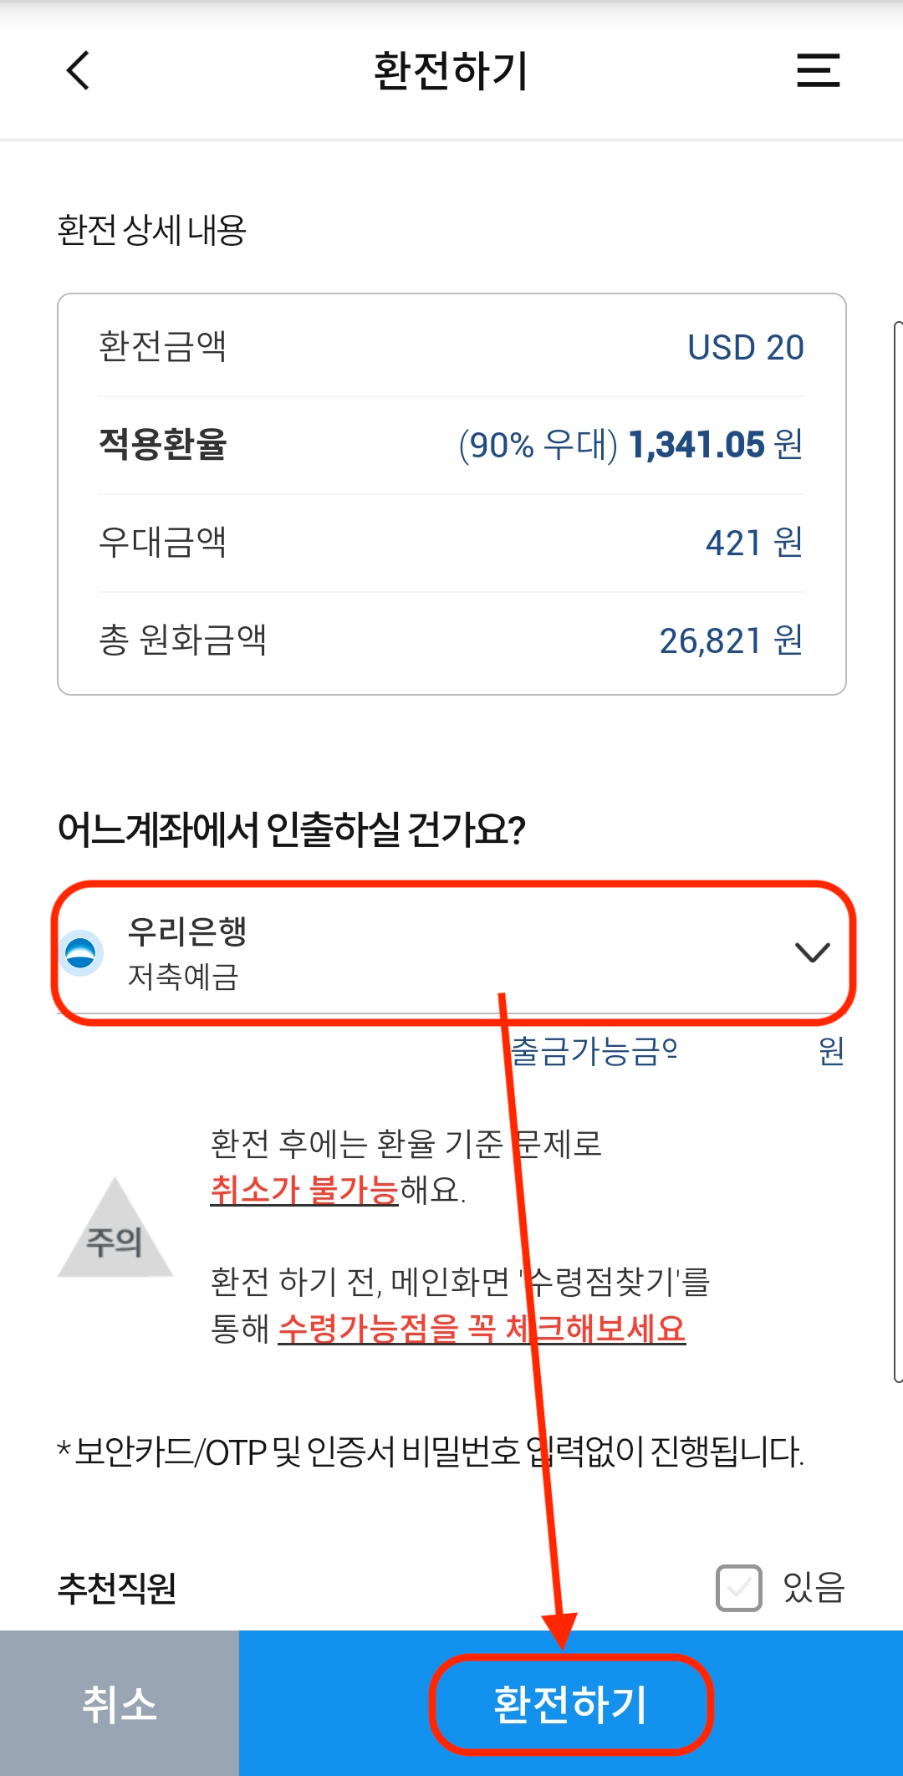
Task: Click the 있음 label beside the checkbox
Action: coord(814,1587)
